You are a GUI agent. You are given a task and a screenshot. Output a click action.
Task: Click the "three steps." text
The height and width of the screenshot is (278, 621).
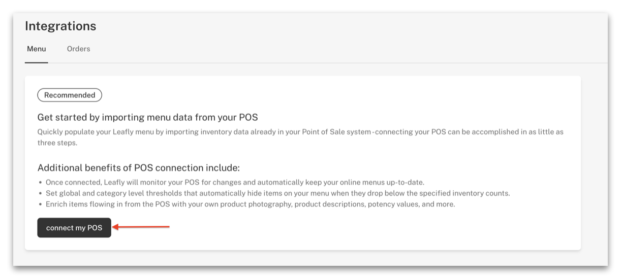pyautogui.click(x=58, y=143)
